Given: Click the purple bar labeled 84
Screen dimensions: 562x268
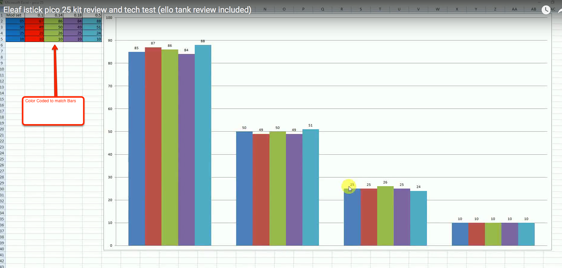Looking at the screenshot, I should click(x=186, y=150).
